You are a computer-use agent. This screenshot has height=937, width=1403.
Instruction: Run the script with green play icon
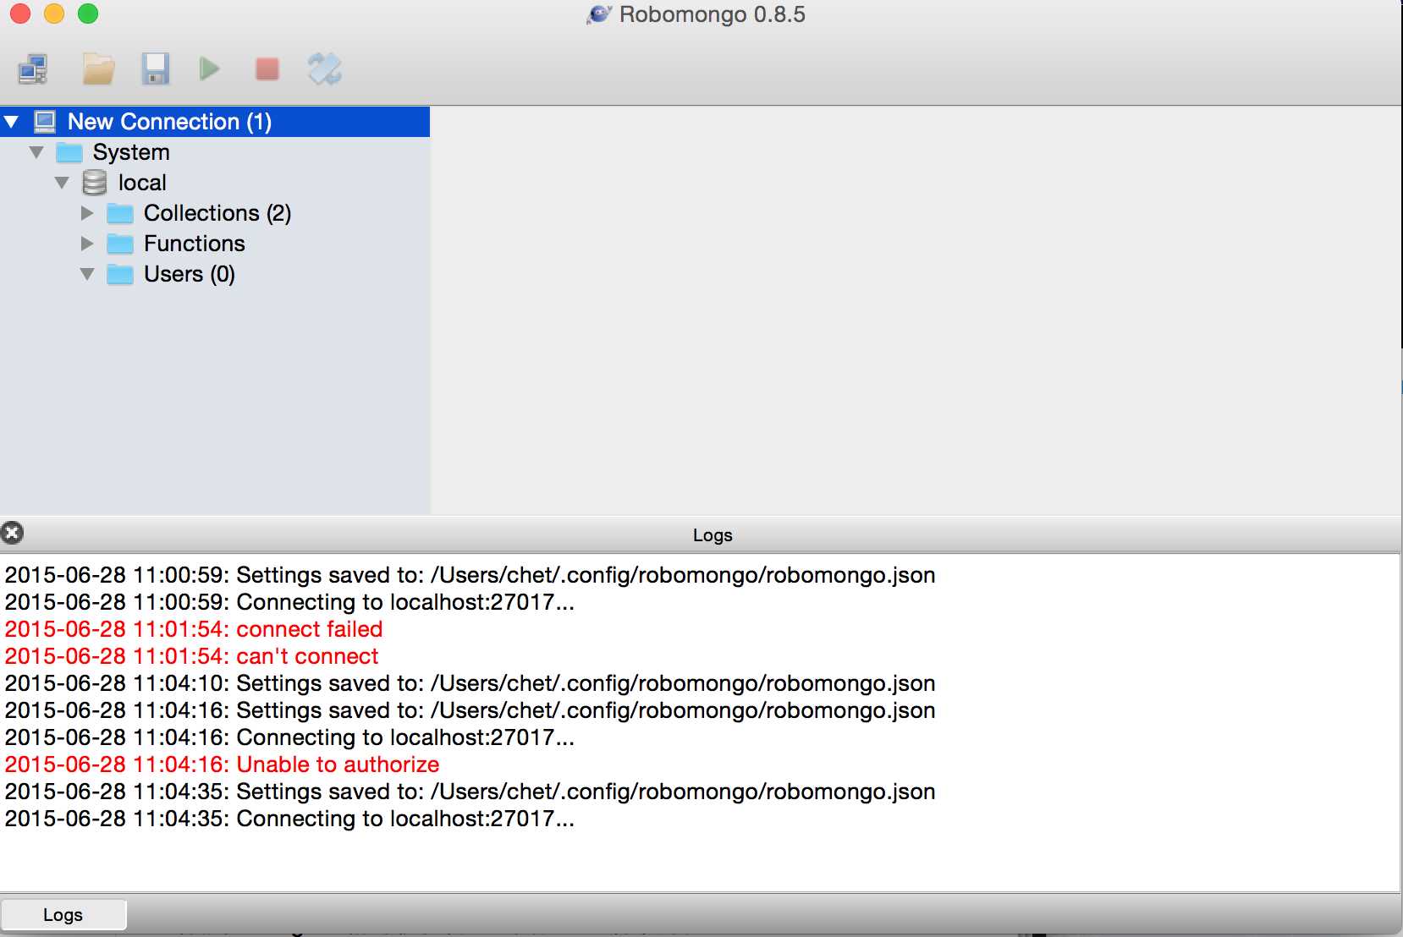[x=209, y=68]
